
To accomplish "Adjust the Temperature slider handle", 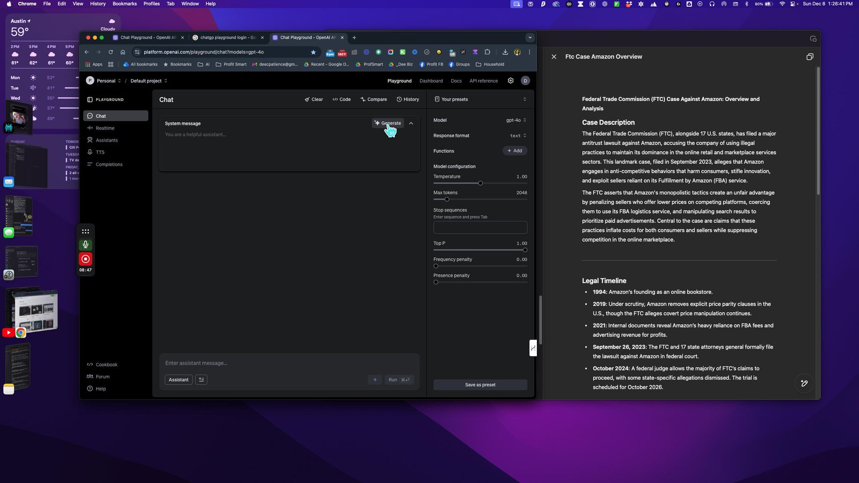I will [x=481, y=183].
